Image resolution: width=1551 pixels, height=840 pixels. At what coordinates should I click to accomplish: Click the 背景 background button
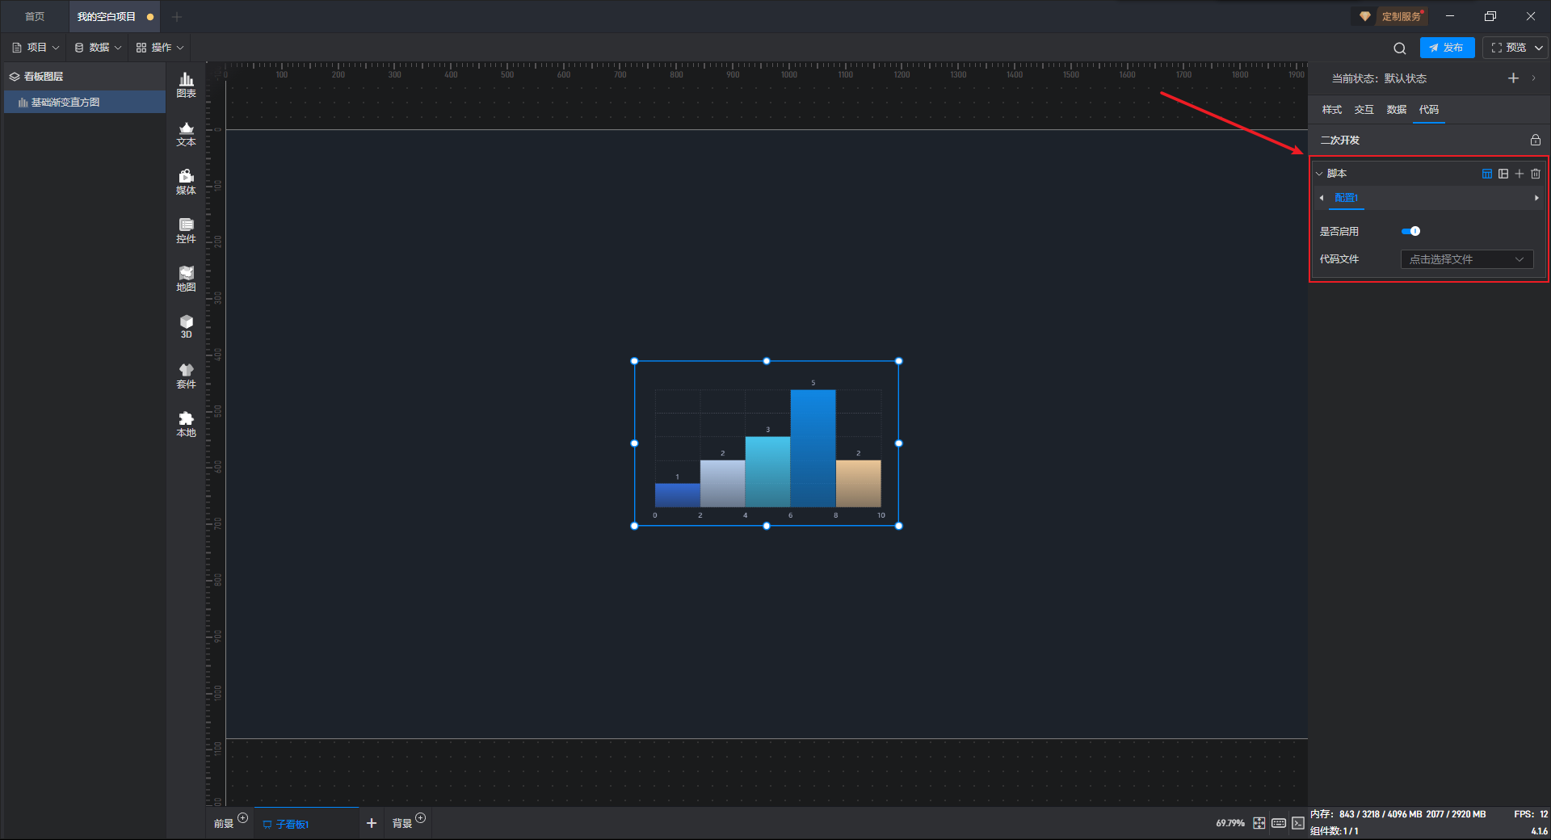tap(402, 824)
